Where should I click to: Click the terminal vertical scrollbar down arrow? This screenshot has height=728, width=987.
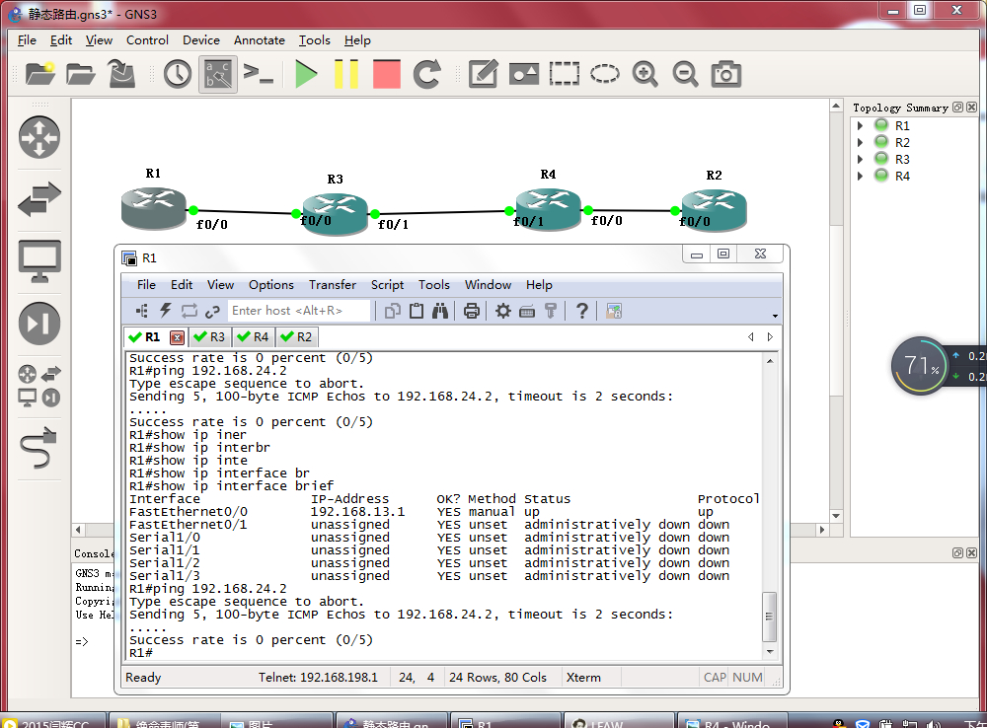(x=771, y=651)
